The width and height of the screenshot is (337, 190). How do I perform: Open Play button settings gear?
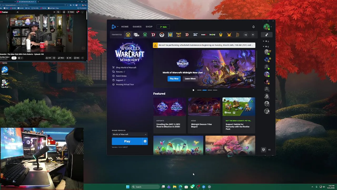coord(145,141)
